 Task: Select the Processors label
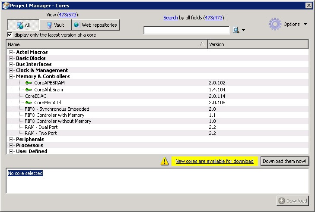[x=29, y=145]
